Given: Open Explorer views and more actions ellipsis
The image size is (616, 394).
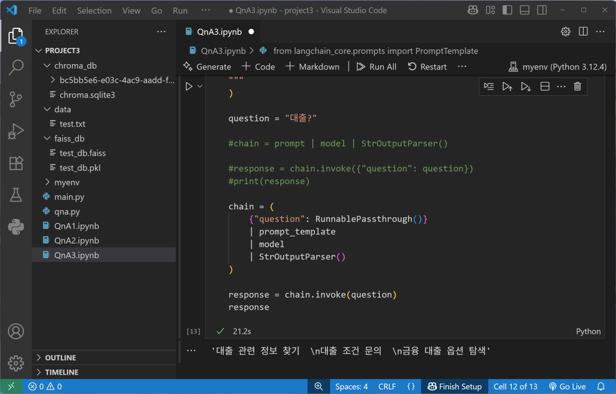Looking at the screenshot, I should 161,32.
